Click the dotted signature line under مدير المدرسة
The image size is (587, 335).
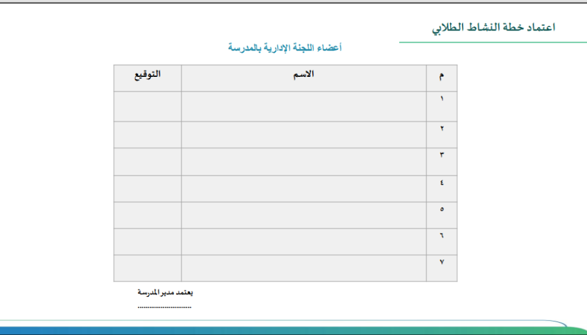click(x=165, y=307)
